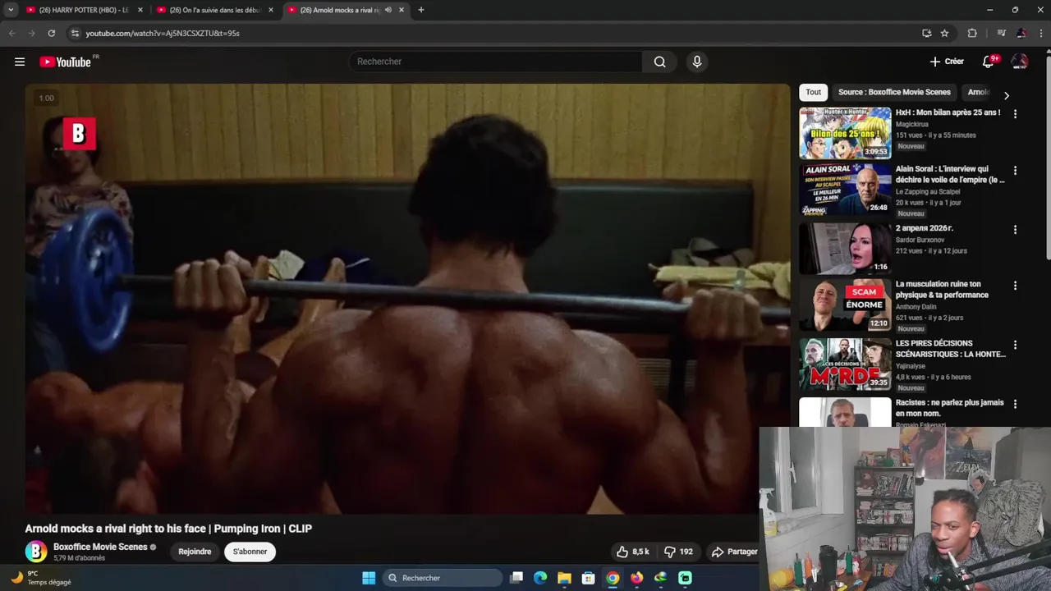Open Boxoffice Movie Scenes channel name link

pyautogui.click(x=100, y=547)
